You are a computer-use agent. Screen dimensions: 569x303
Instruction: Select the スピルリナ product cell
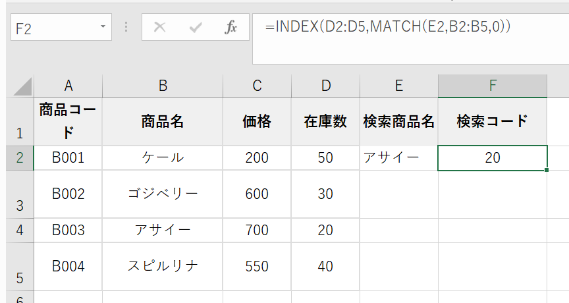[x=162, y=267]
